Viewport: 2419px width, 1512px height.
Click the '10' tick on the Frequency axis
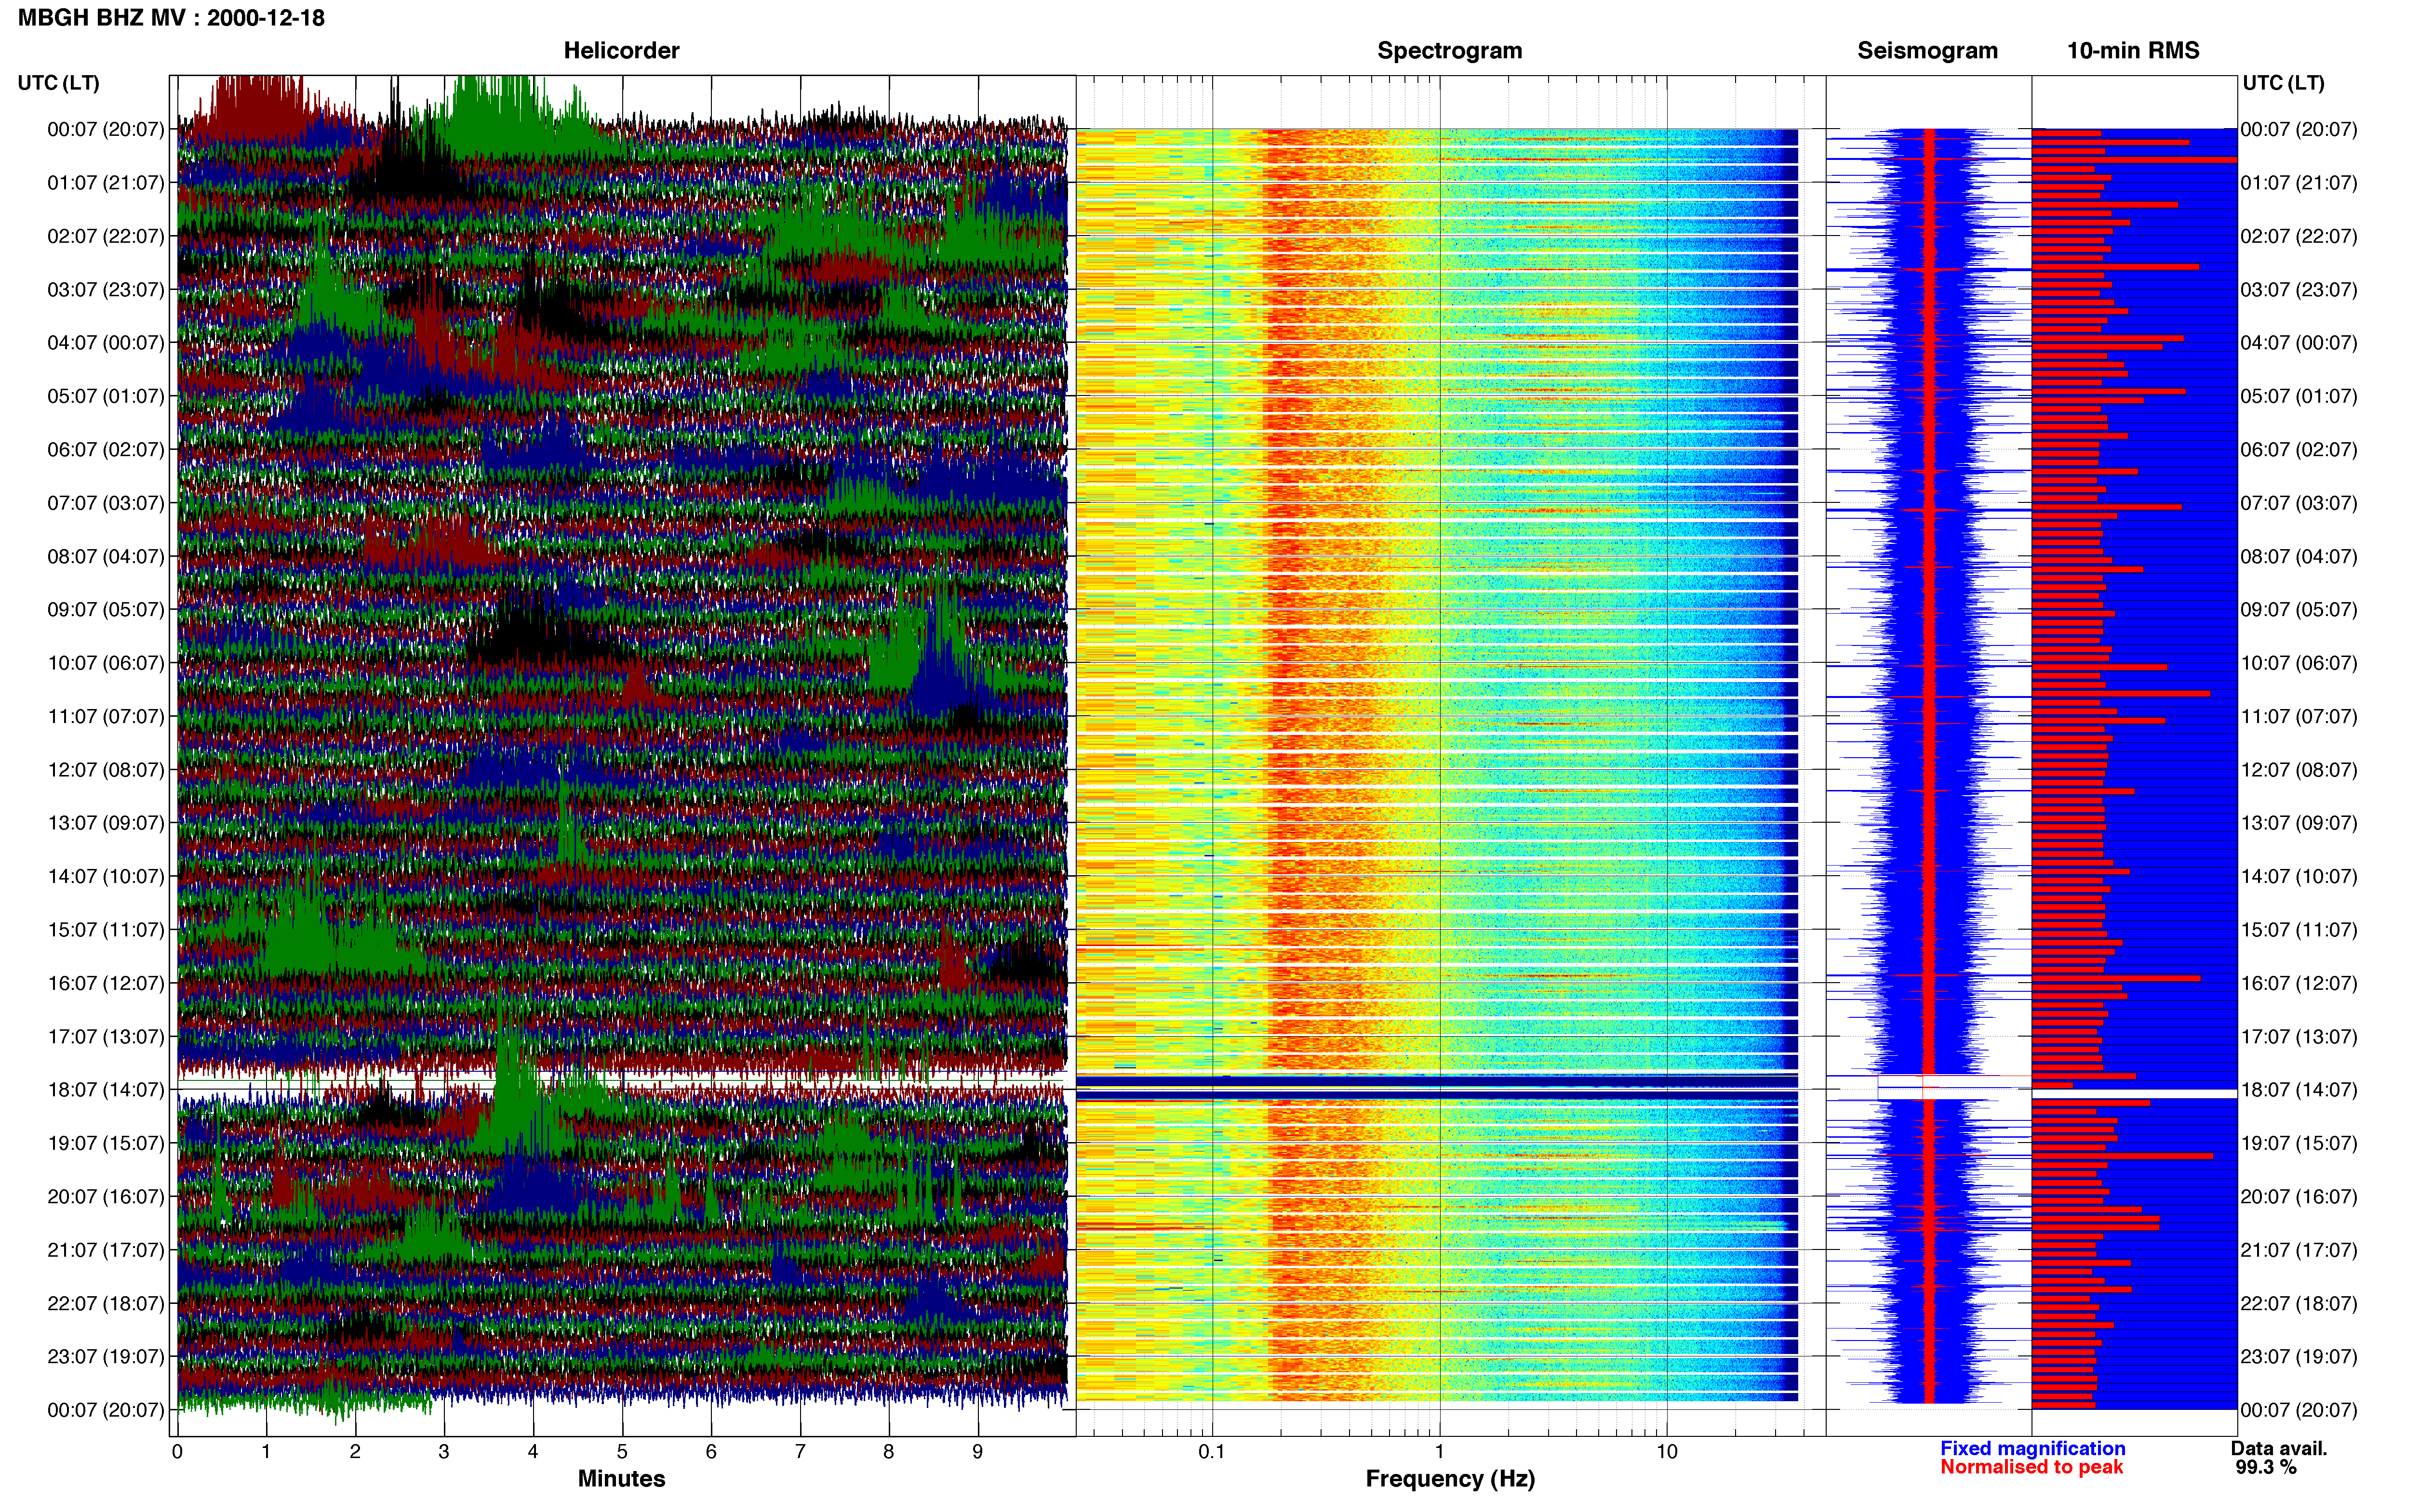(1667, 1452)
